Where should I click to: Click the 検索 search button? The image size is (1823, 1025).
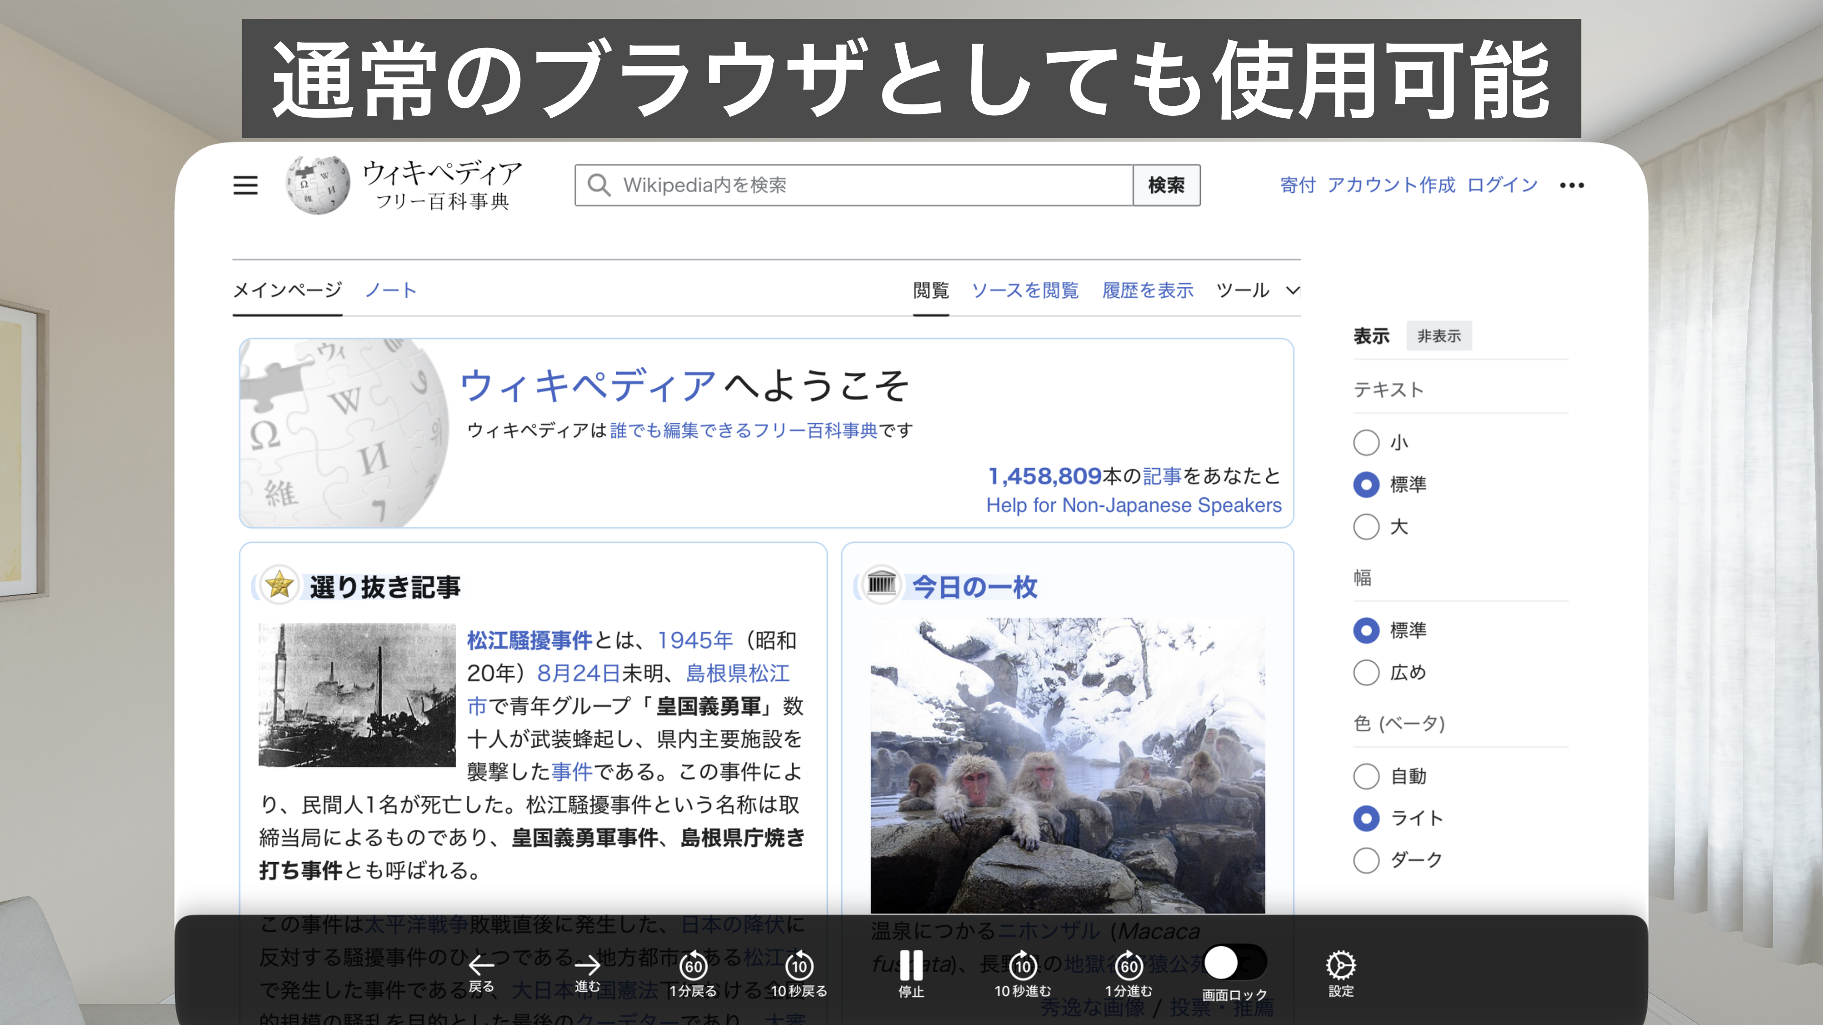[1166, 186]
